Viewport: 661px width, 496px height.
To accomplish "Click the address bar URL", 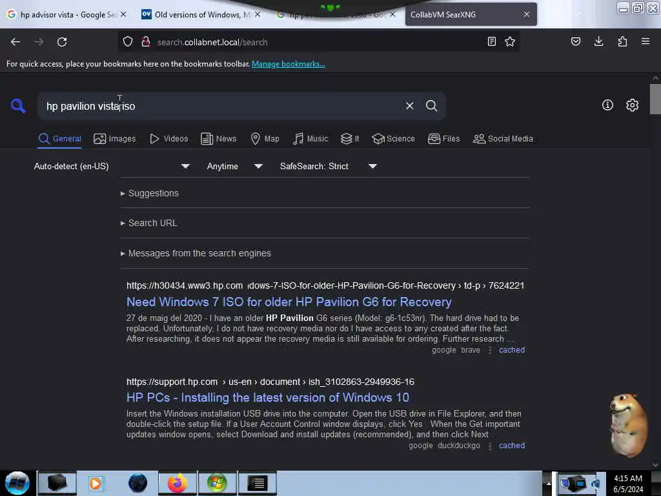I will click(x=212, y=42).
